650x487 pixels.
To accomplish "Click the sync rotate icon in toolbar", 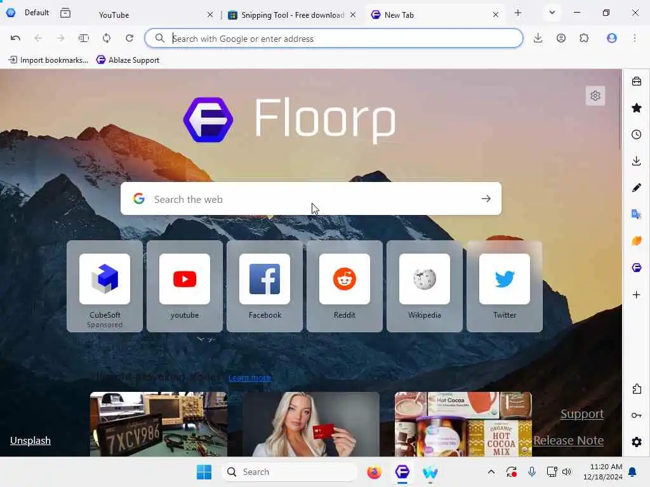I will [107, 38].
